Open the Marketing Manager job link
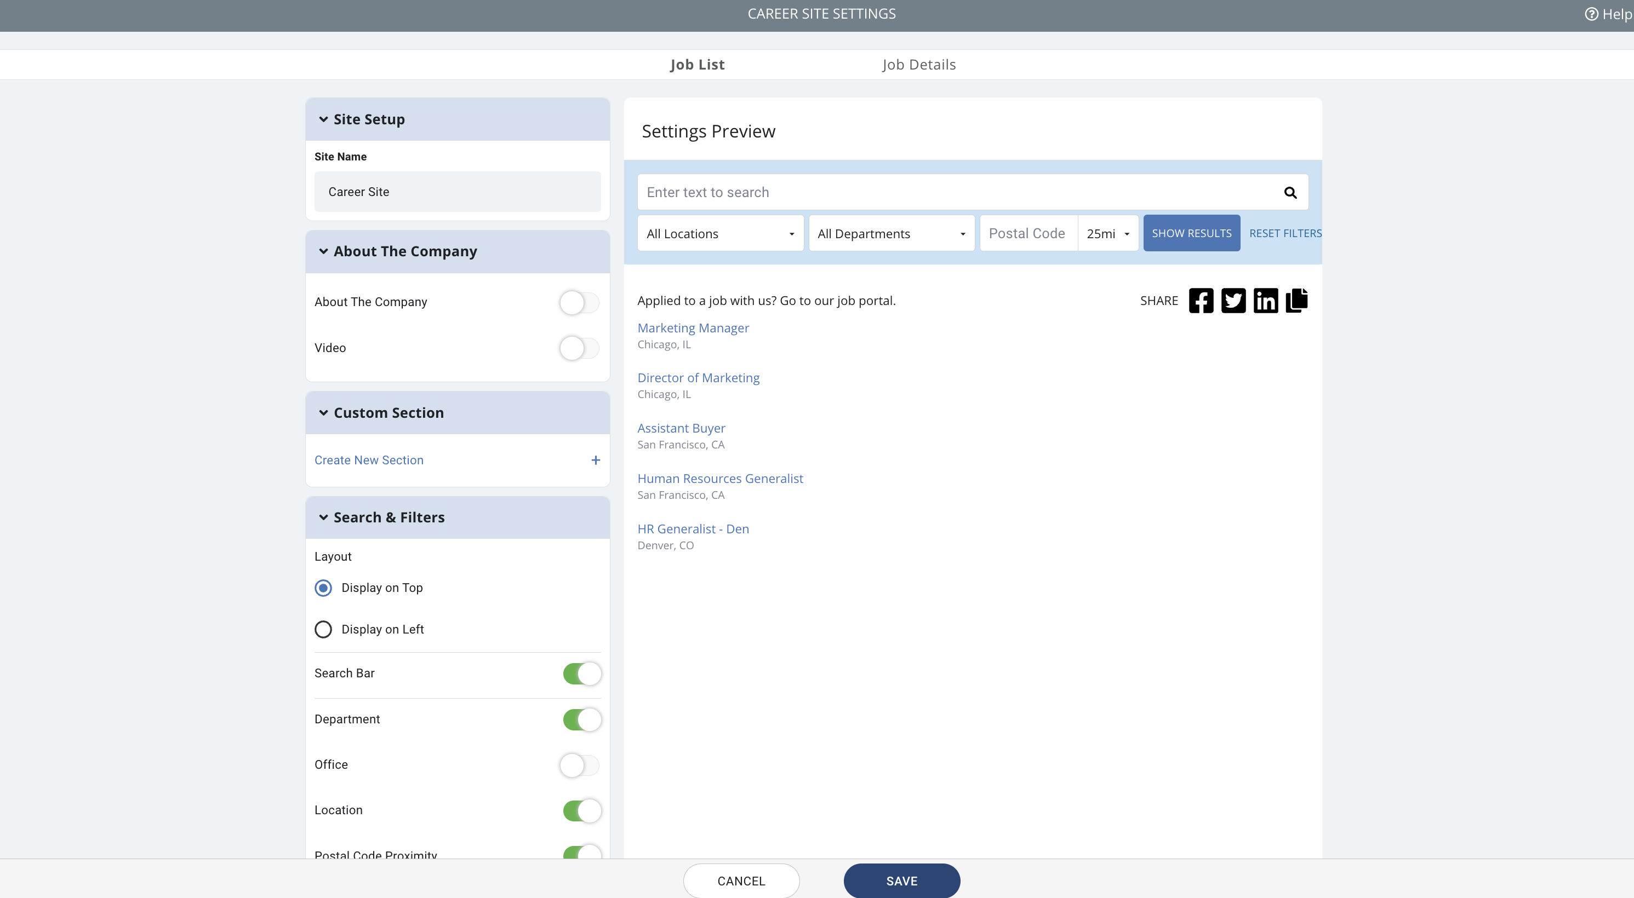The width and height of the screenshot is (1634, 898). pyautogui.click(x=693, y=329)
